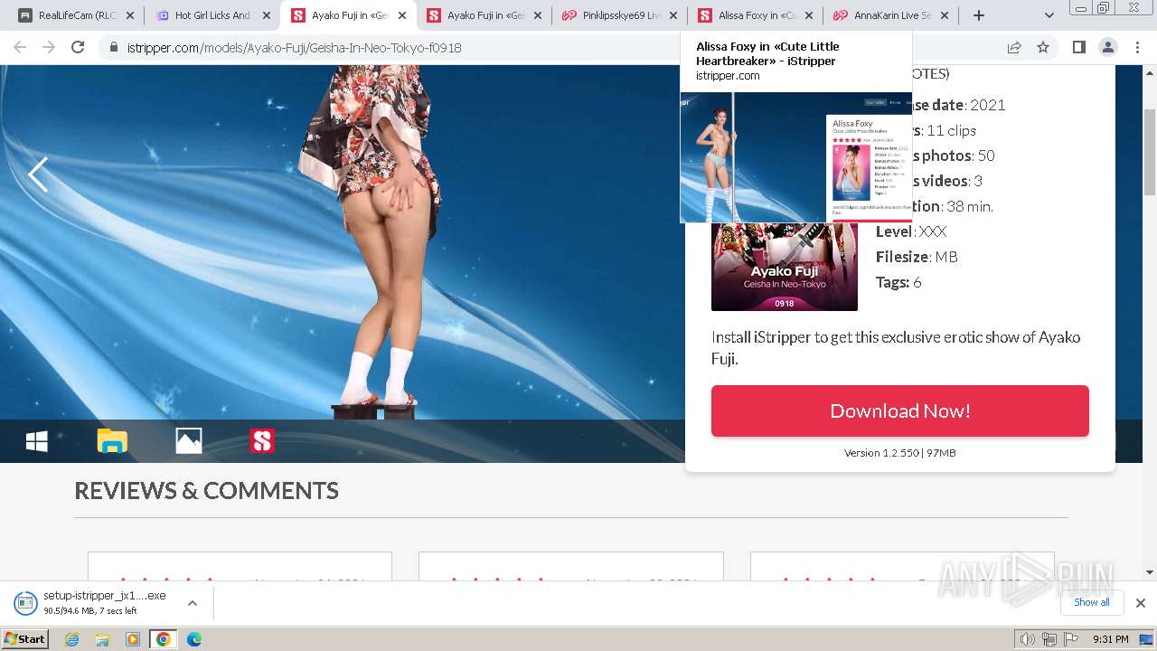Click the iStripper S logo in banner
The height and width of the screenshot is (651, 1157).
point(262,441)
